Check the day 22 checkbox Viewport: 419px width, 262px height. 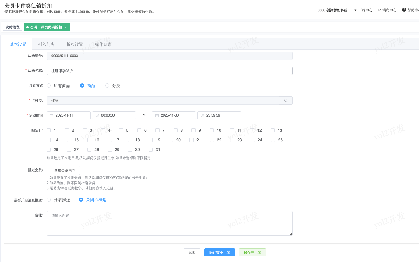pos(212,140)
